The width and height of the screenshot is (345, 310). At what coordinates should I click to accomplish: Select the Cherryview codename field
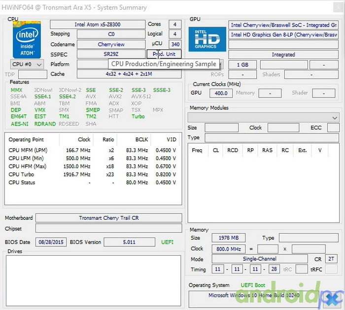(111, 44)
